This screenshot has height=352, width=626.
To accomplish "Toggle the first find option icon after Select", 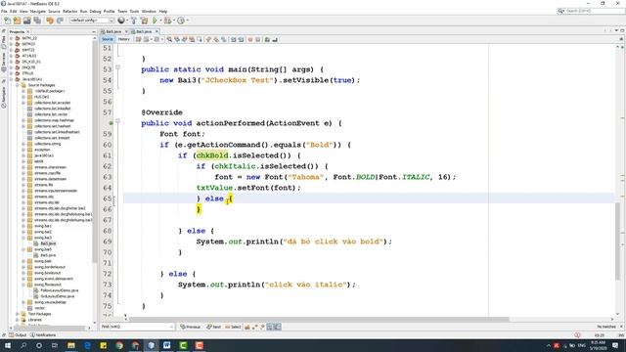I will 247,327.
